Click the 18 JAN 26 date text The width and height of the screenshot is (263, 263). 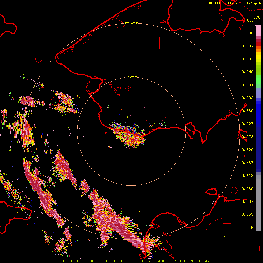click(183, 261)
